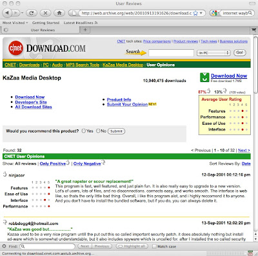Viewport: 258px width, 256px height.
Task: Select No recommend radio button
Action: click(98, 131)
